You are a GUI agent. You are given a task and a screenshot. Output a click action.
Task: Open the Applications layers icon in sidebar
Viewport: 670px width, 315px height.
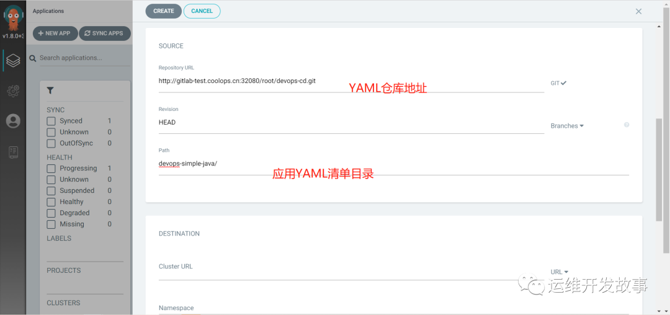tap(13, 61)
